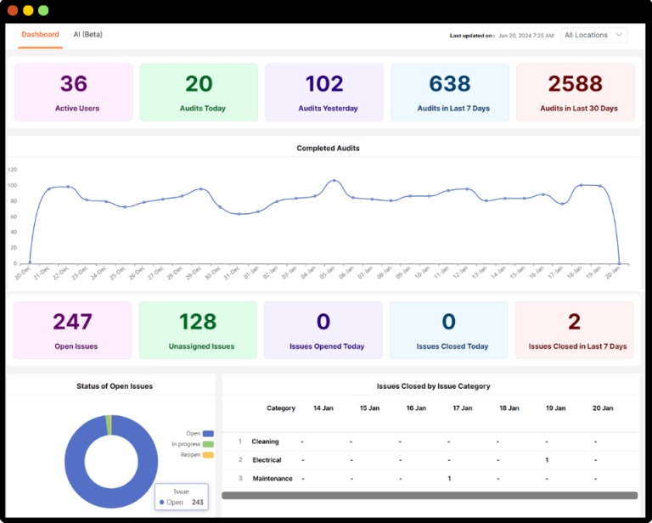Select the Cleaning category row
The height and width of the screenshot is (523, 652).
[x=430, y=441]
